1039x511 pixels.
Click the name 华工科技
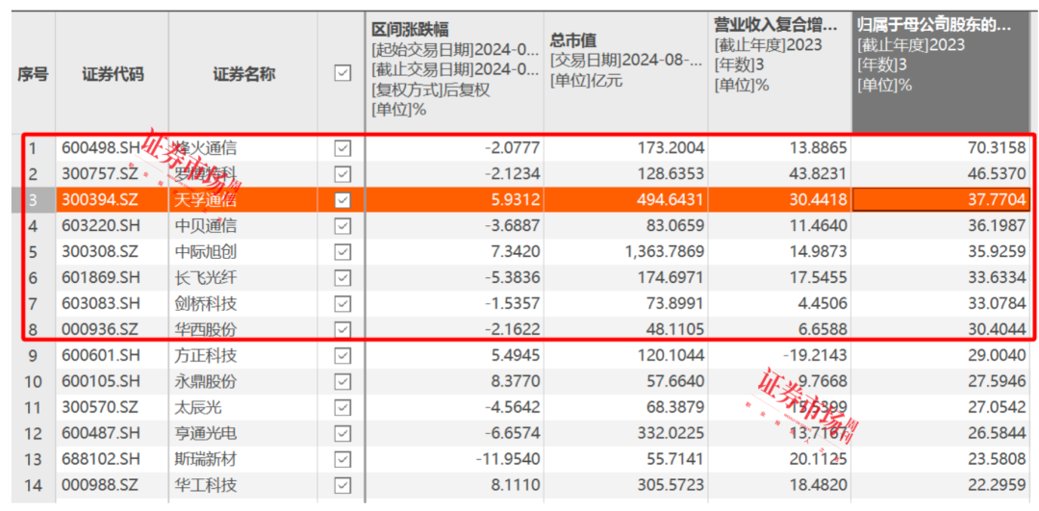pyautogui.click(x=205, y=486)
